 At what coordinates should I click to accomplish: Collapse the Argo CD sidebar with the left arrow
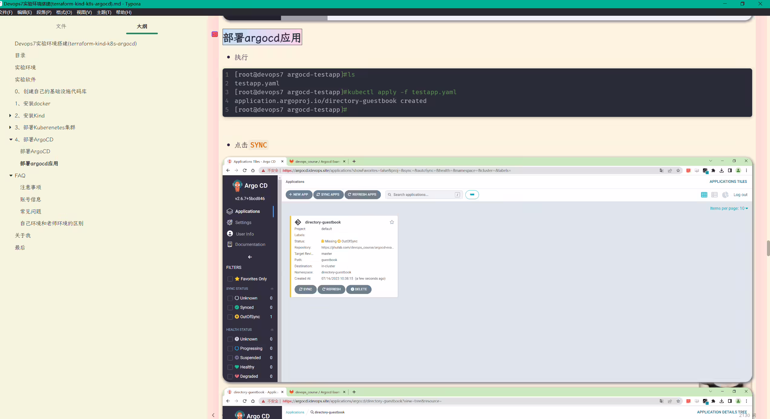pyautogui.click(x=250, y=257)
